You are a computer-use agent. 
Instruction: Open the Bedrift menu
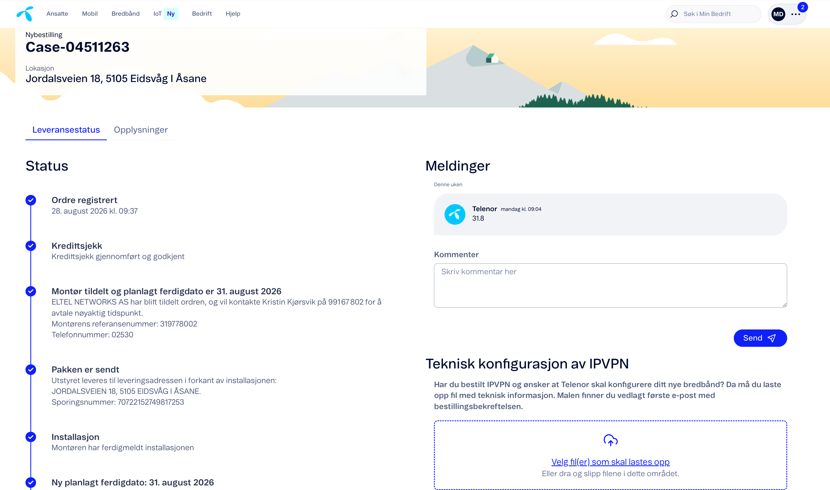pyautogui.click(x=202, y=14)
